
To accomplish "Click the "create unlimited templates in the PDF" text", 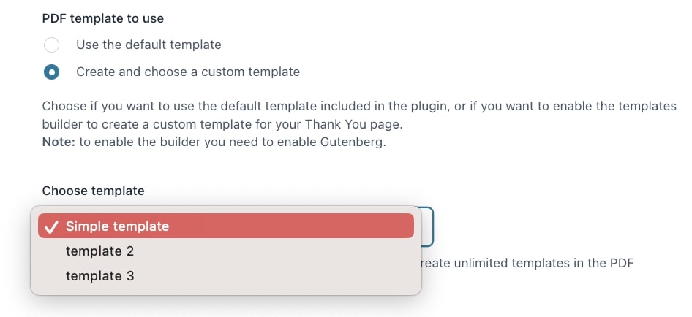I will coord(528,264).
